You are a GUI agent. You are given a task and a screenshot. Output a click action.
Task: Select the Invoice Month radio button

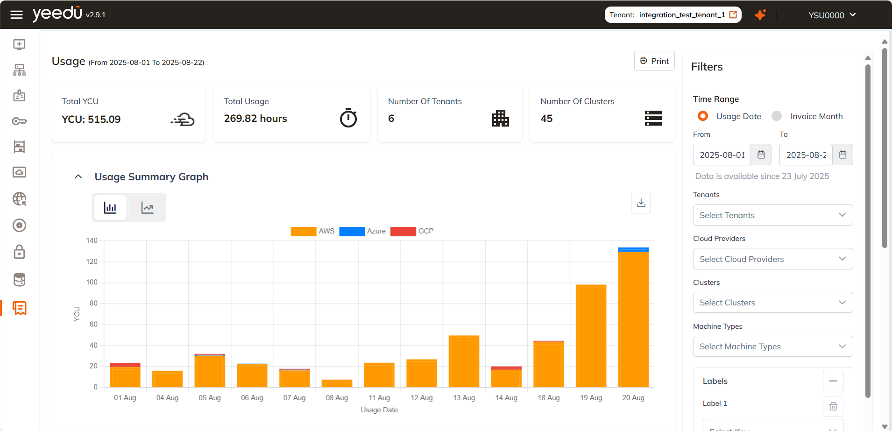pos(777,116)
